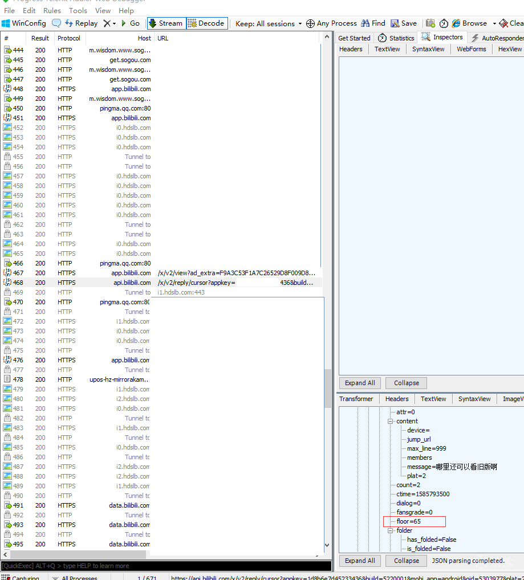Image resolution: width=524 pixels, height=580 pixels.
Task: Switch to Get Started tab
Action: pos(354,38)
